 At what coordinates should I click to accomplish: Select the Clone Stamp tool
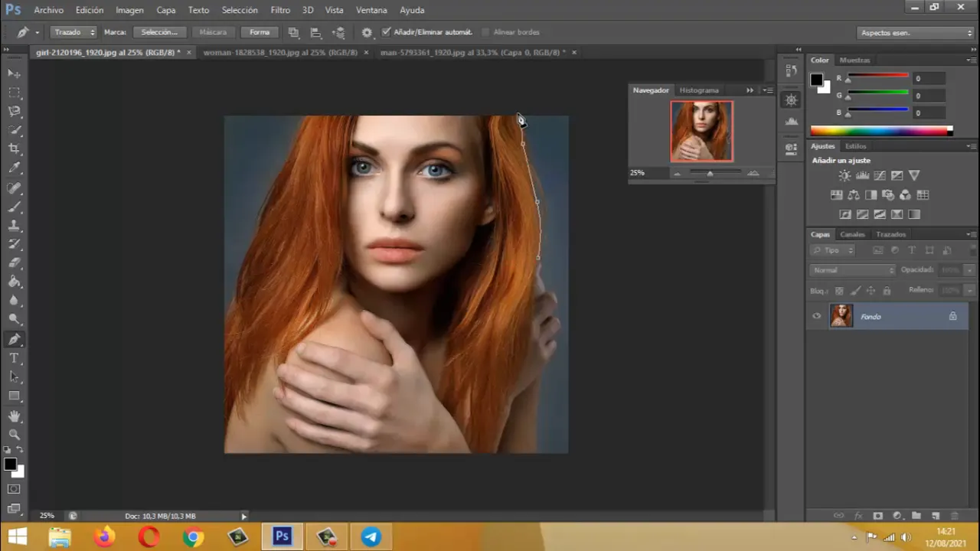coord(14,226)
